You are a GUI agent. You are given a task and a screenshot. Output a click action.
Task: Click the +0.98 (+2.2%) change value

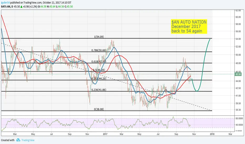point(29,7)
